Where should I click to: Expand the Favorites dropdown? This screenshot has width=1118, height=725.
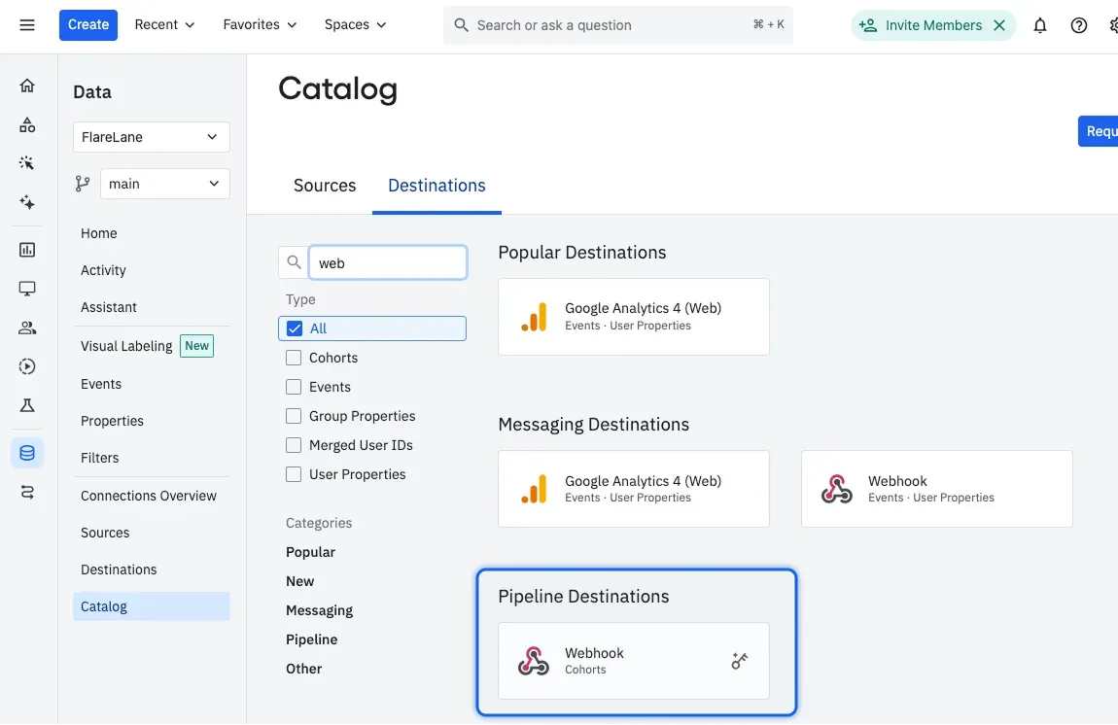tap(260, 25)
